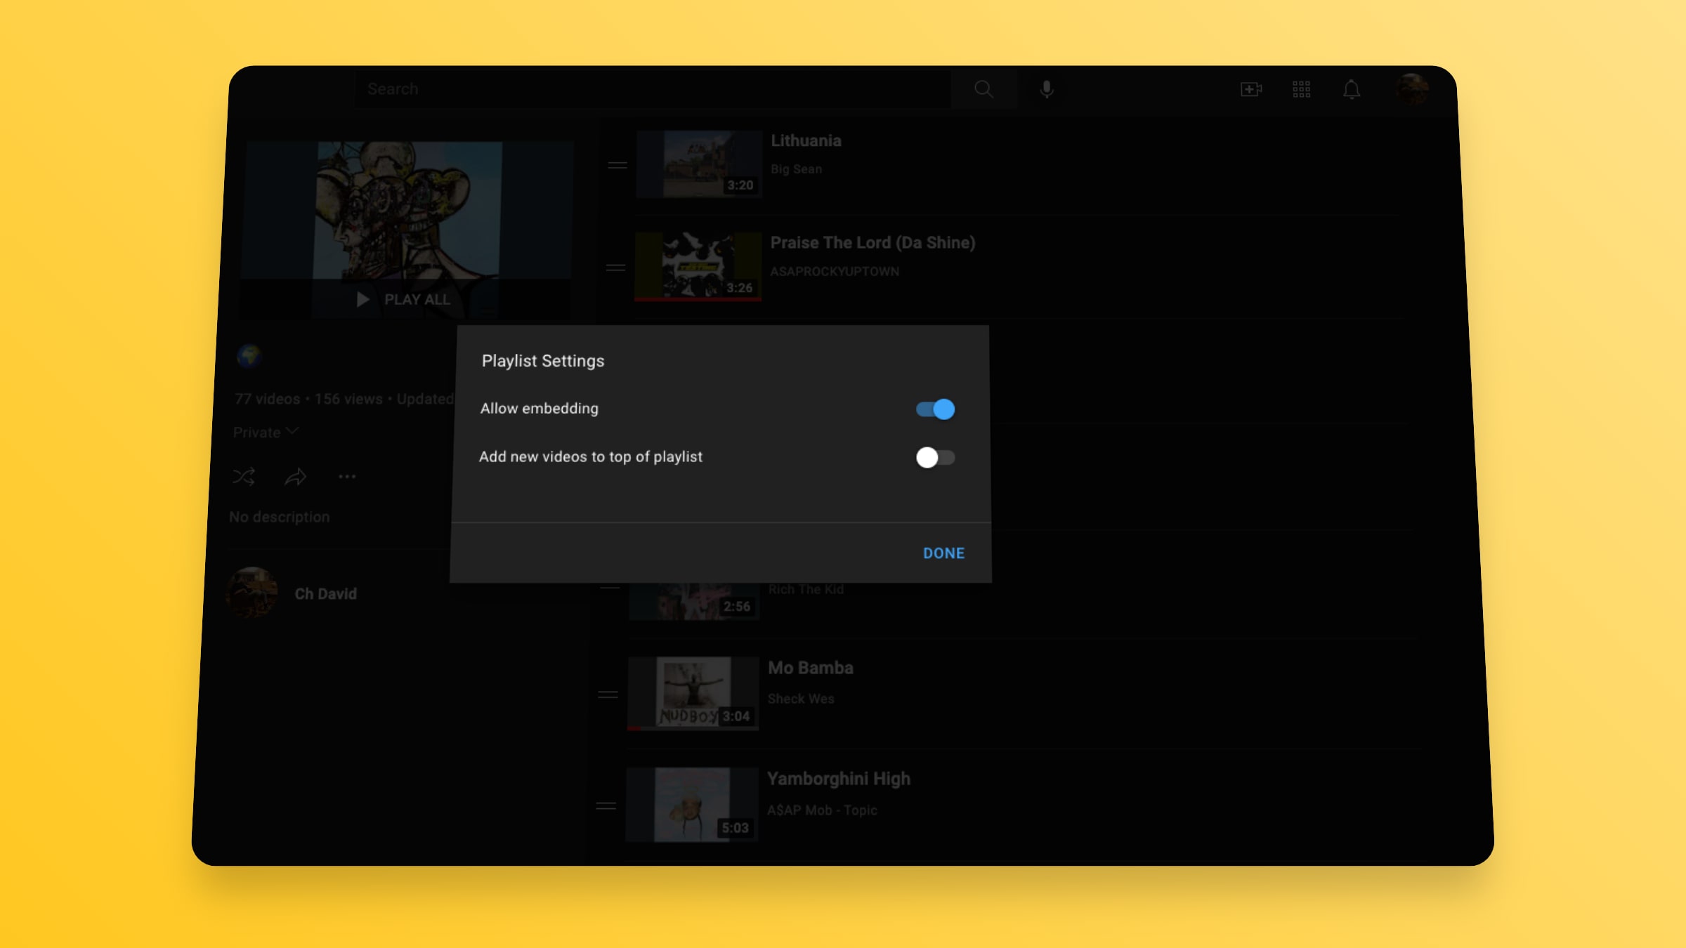
Task: Click the DONE button
Action: coord(943,553)
